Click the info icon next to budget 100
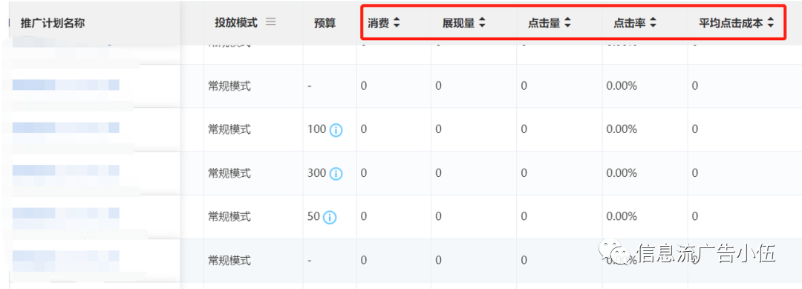This screenshot has height=289, width=802. coord(336,130)
